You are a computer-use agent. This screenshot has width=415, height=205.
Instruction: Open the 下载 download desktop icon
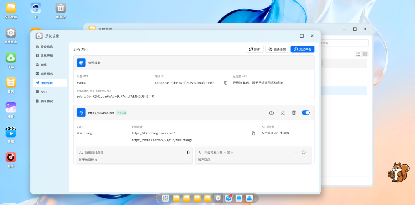click(11, 61)
